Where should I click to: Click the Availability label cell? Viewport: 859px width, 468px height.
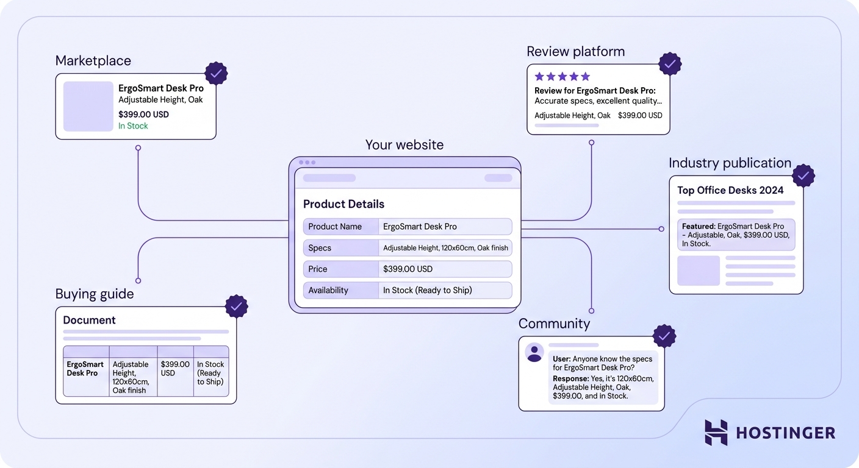pos(341,291)
